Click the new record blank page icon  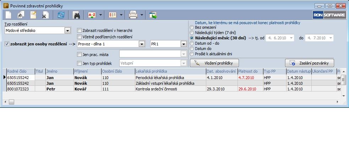8,15
